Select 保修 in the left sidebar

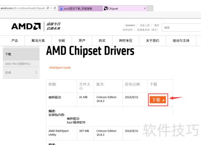coord(21,73)
